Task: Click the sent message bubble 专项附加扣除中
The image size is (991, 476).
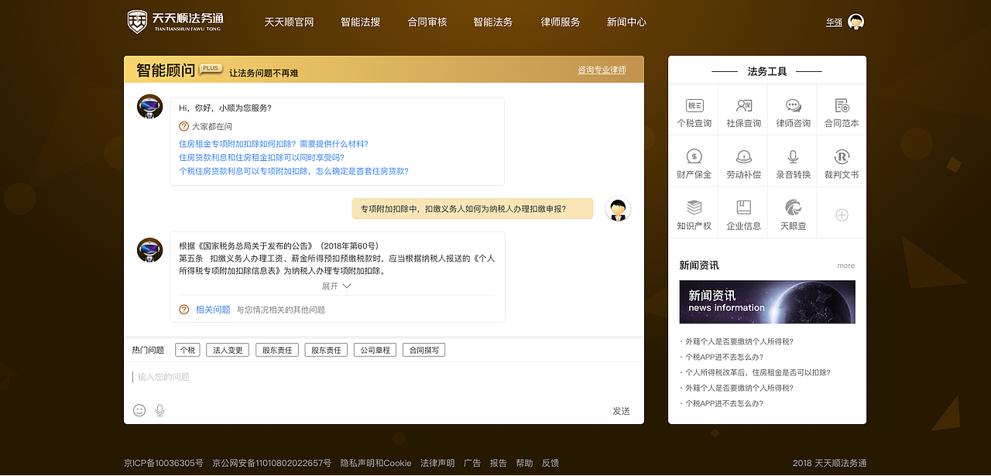Action: 472,209
